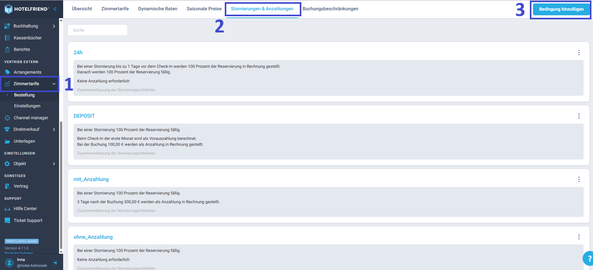Viewport: 593px width, 270px height.
Task: Click the Channel manager icon
Action: click(7, 118)
